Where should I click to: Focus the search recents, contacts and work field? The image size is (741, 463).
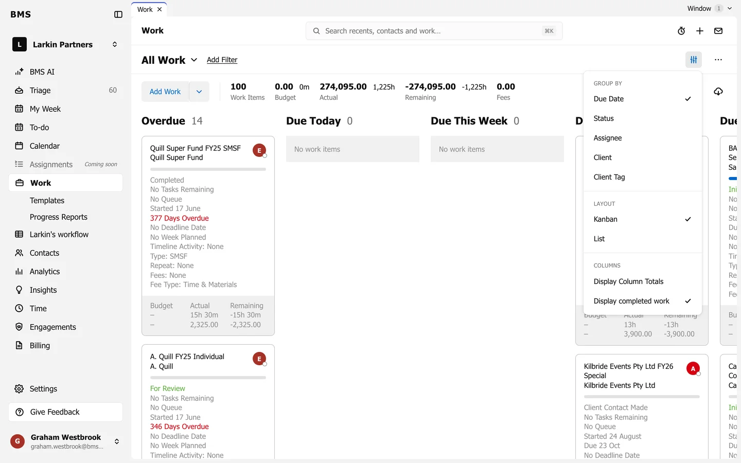[x=434, y=31]
